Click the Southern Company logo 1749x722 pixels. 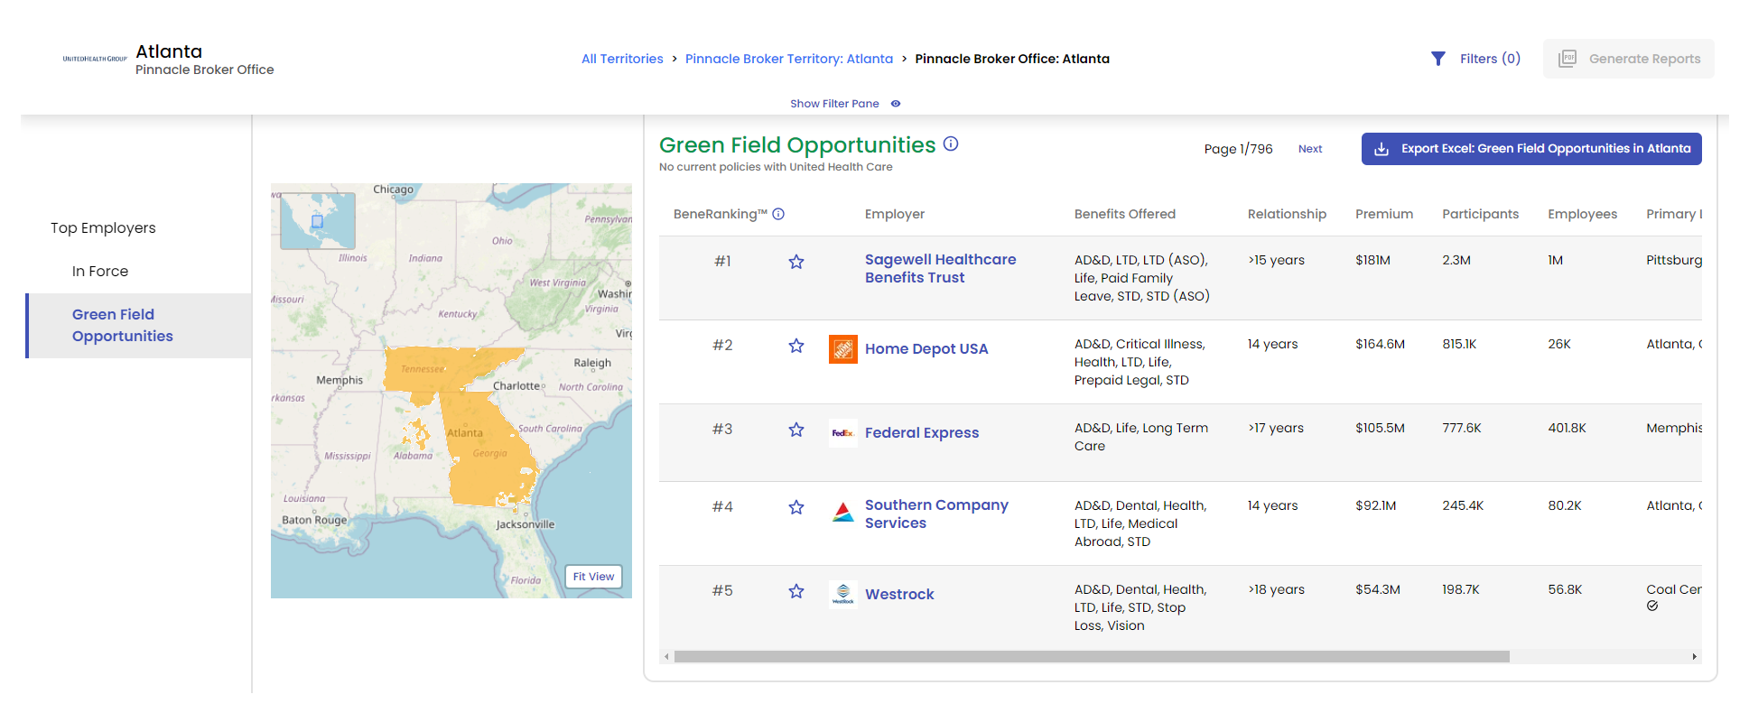tap(843, 513)
